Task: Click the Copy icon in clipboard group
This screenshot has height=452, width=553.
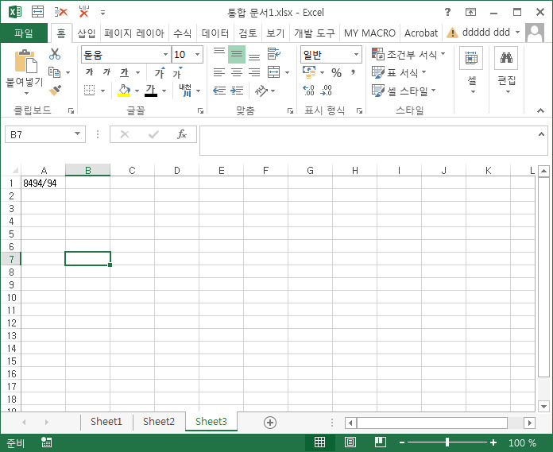Action: (x=54, y=72)
